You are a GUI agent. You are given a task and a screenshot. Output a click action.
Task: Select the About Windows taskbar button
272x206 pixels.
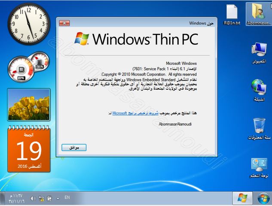(x=242, y=198)
